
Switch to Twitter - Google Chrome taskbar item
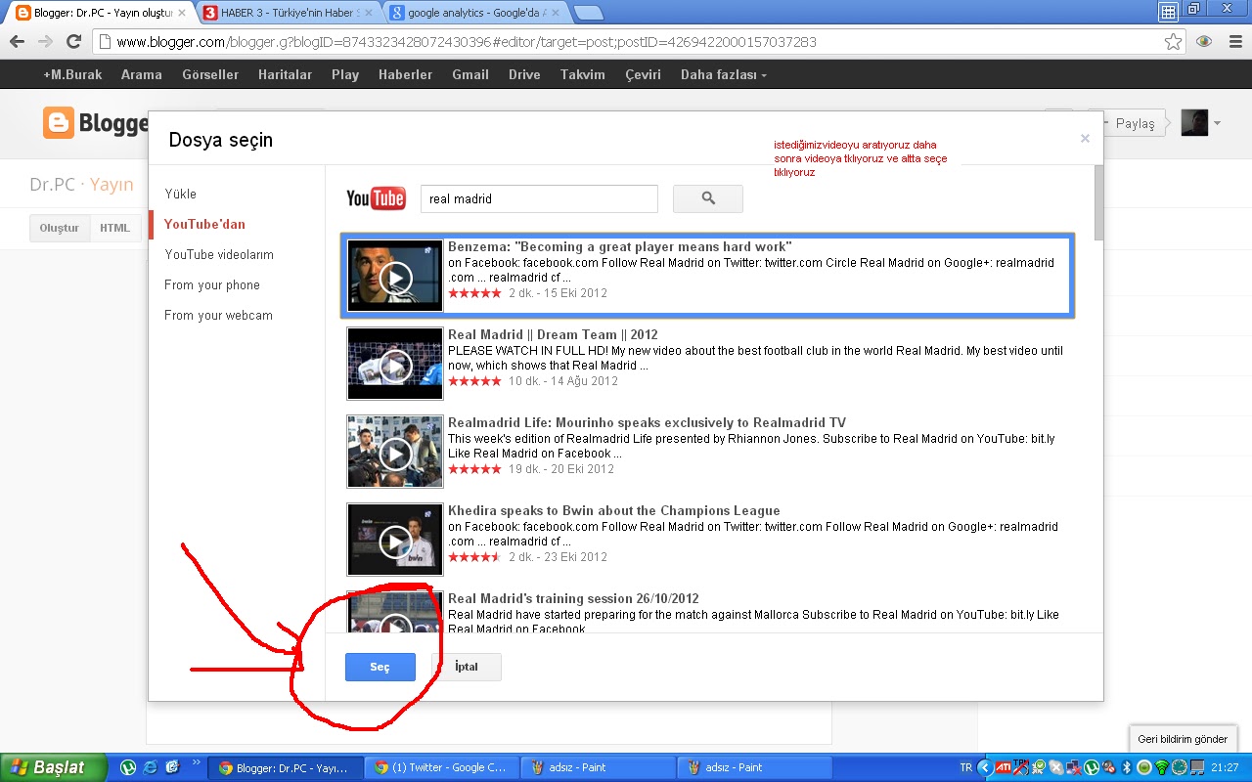pos(441,767)
